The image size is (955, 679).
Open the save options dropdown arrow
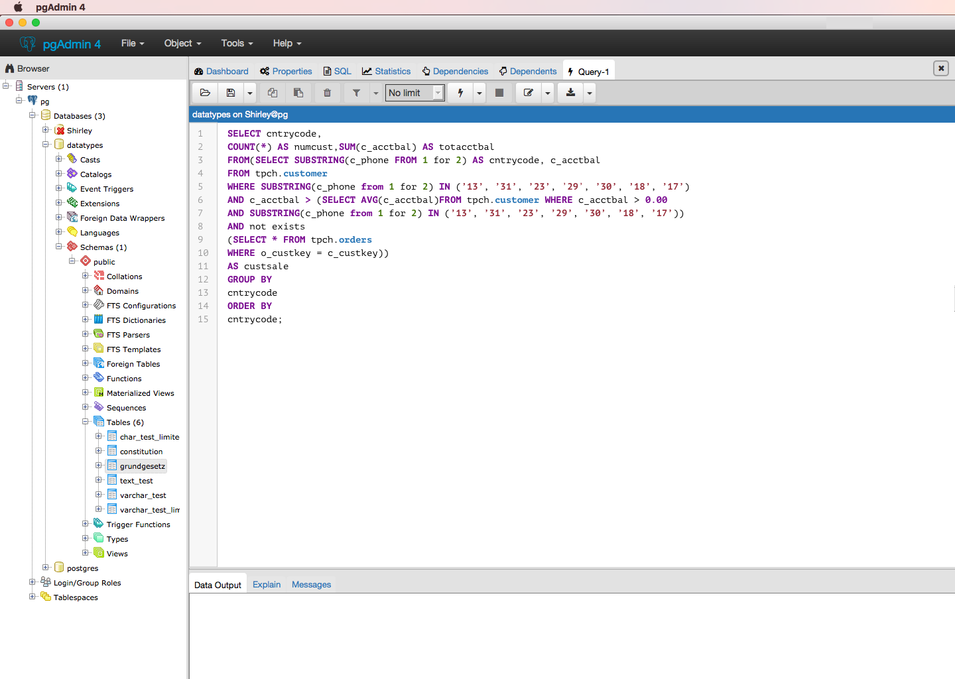250,93
